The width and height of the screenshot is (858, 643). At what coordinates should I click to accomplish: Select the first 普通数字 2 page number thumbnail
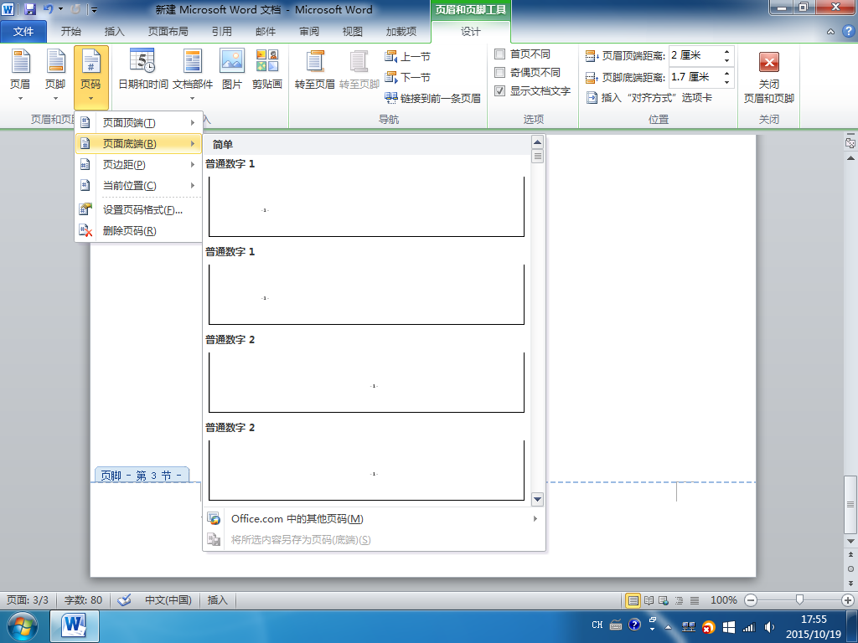[367, 382]
